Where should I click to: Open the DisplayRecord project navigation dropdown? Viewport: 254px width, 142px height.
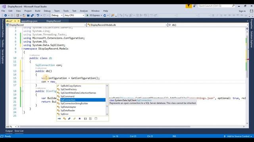pyautogui.click(x=46, y=25)
